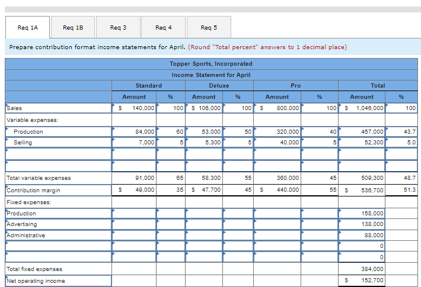Open the Net operating income label dropdown
This screenshot has height=287, width=421.
click(x=58, y=281)
